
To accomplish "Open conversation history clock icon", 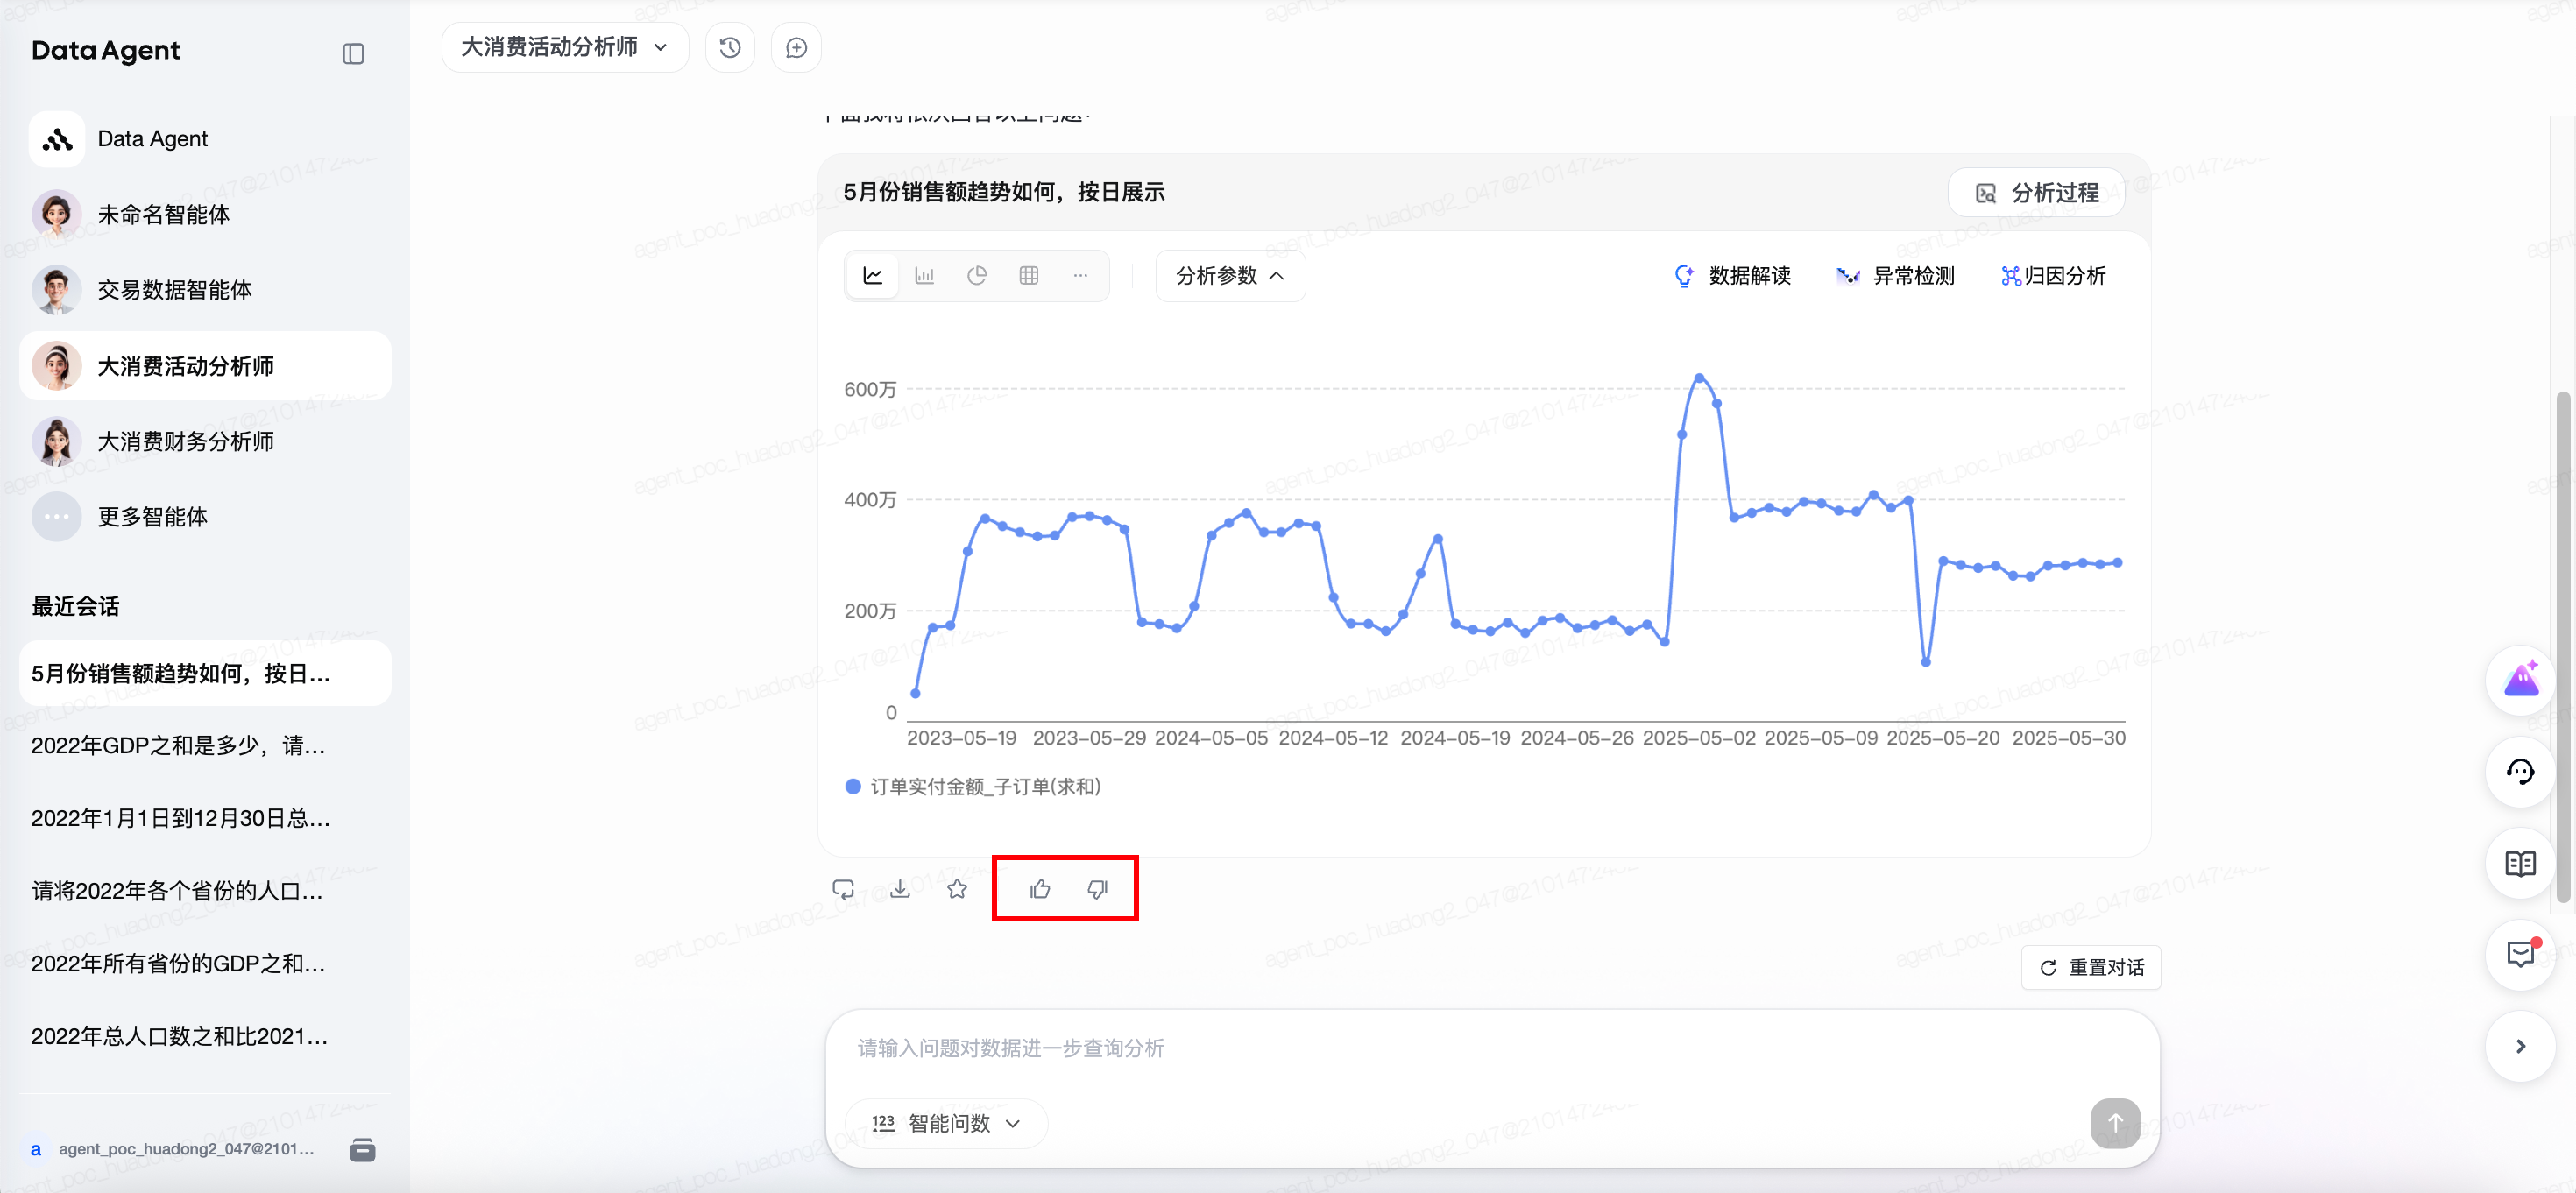I will point(730,48).
